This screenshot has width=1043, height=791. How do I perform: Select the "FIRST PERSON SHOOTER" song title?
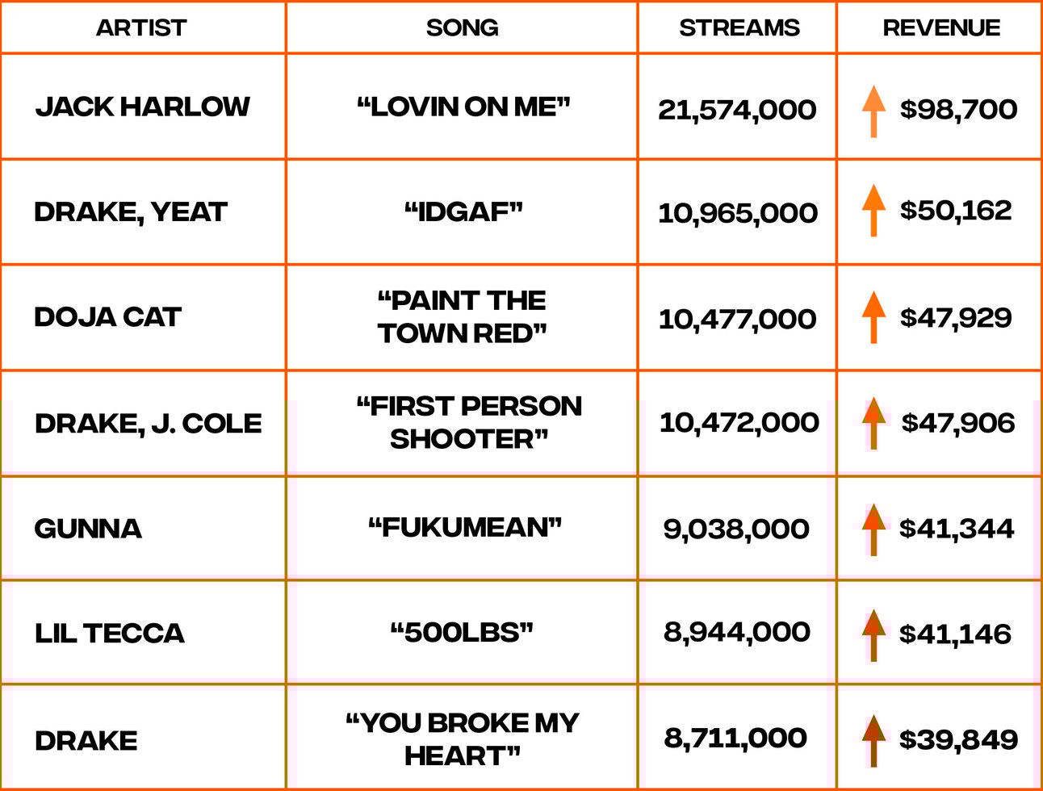[x=469, y=422]
